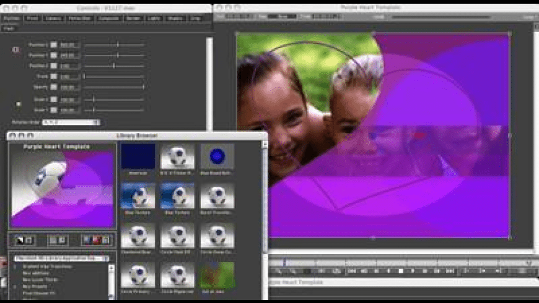Click the bottom-right corner handle of canvas

509,237
